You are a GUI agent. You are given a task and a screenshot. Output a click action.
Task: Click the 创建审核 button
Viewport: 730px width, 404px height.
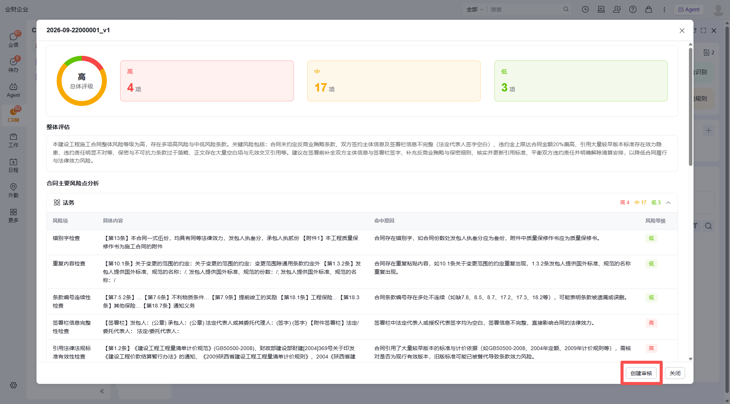point(641,373)
